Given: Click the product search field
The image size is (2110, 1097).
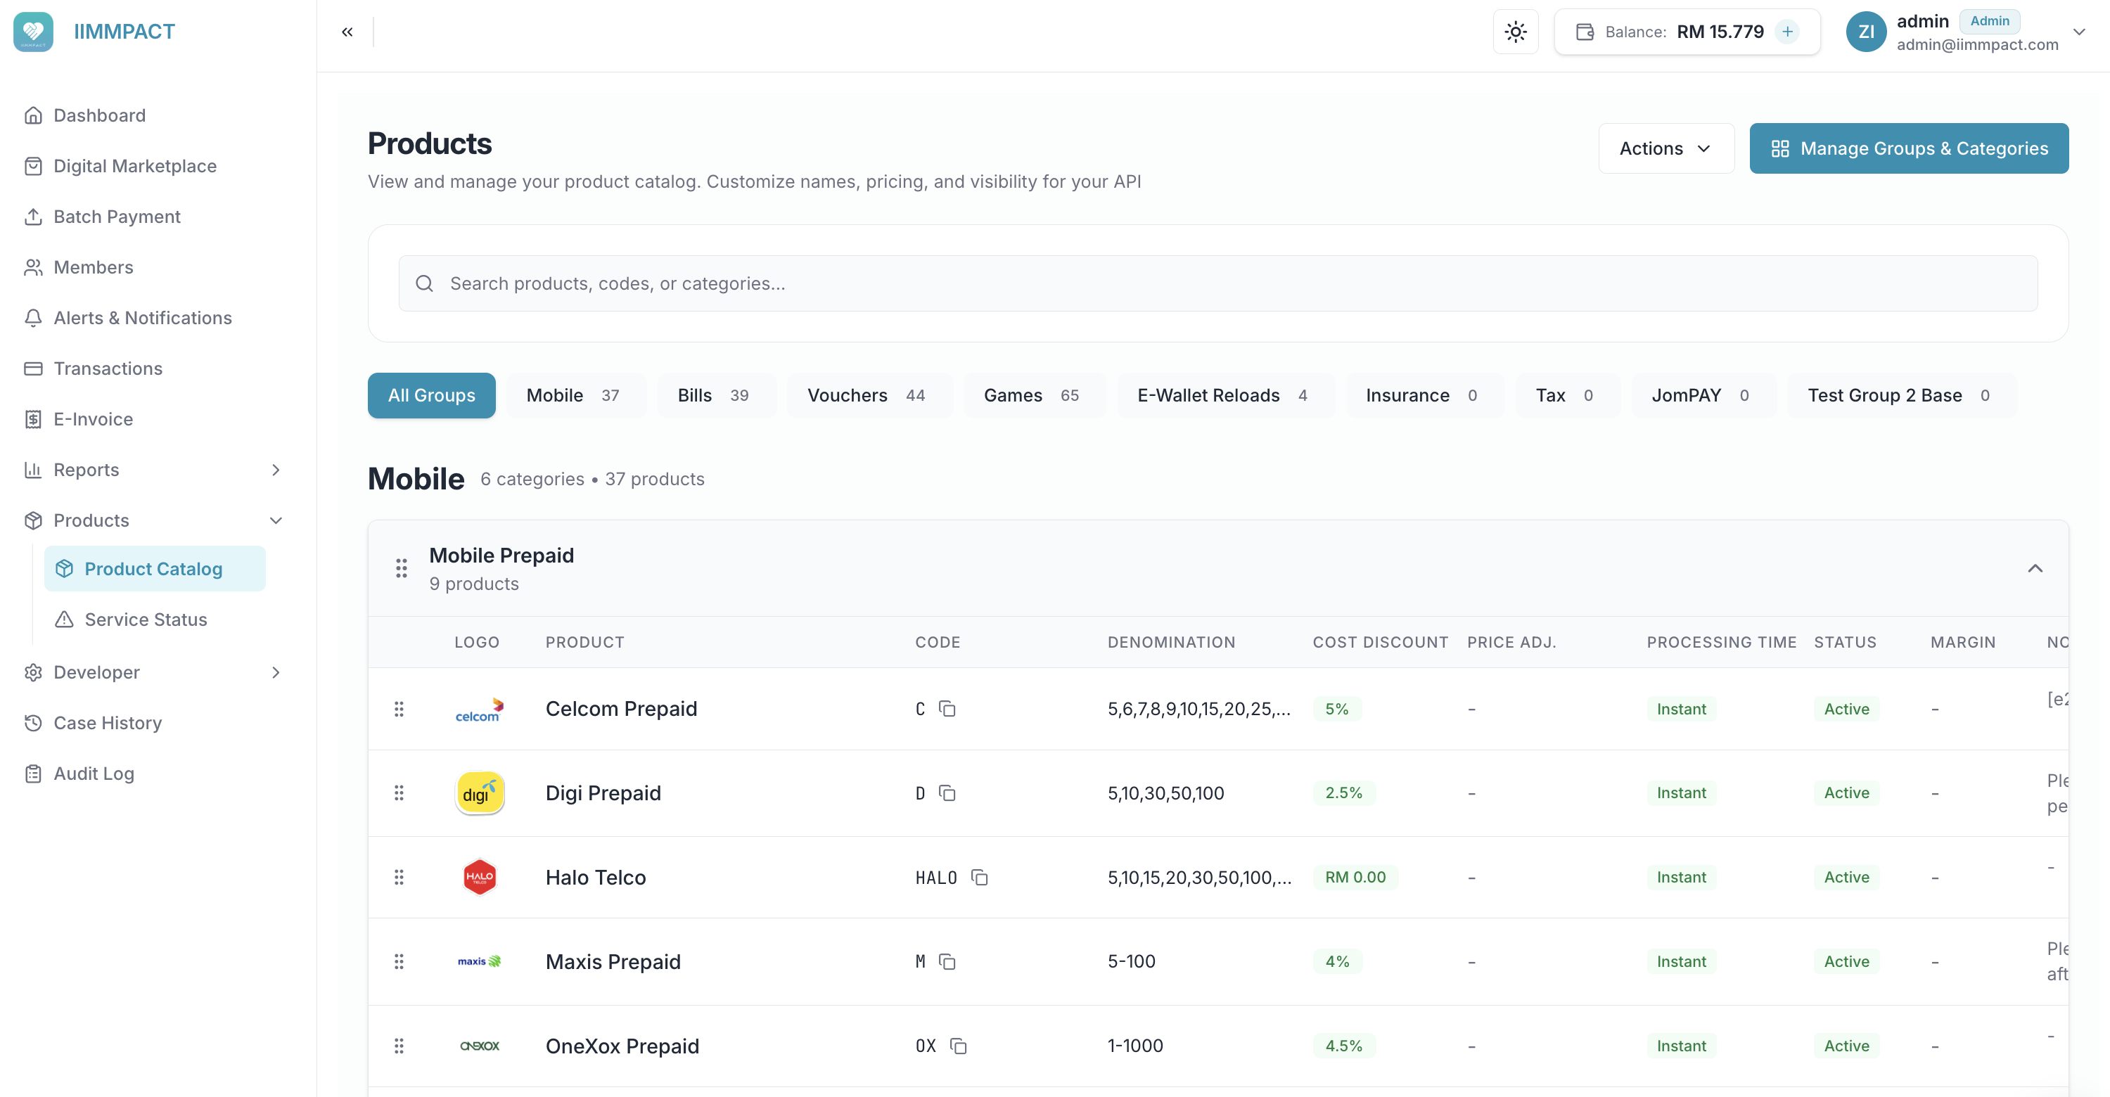Looking at the screenshot, I should pyautogui.click(x=1218, y=283).
